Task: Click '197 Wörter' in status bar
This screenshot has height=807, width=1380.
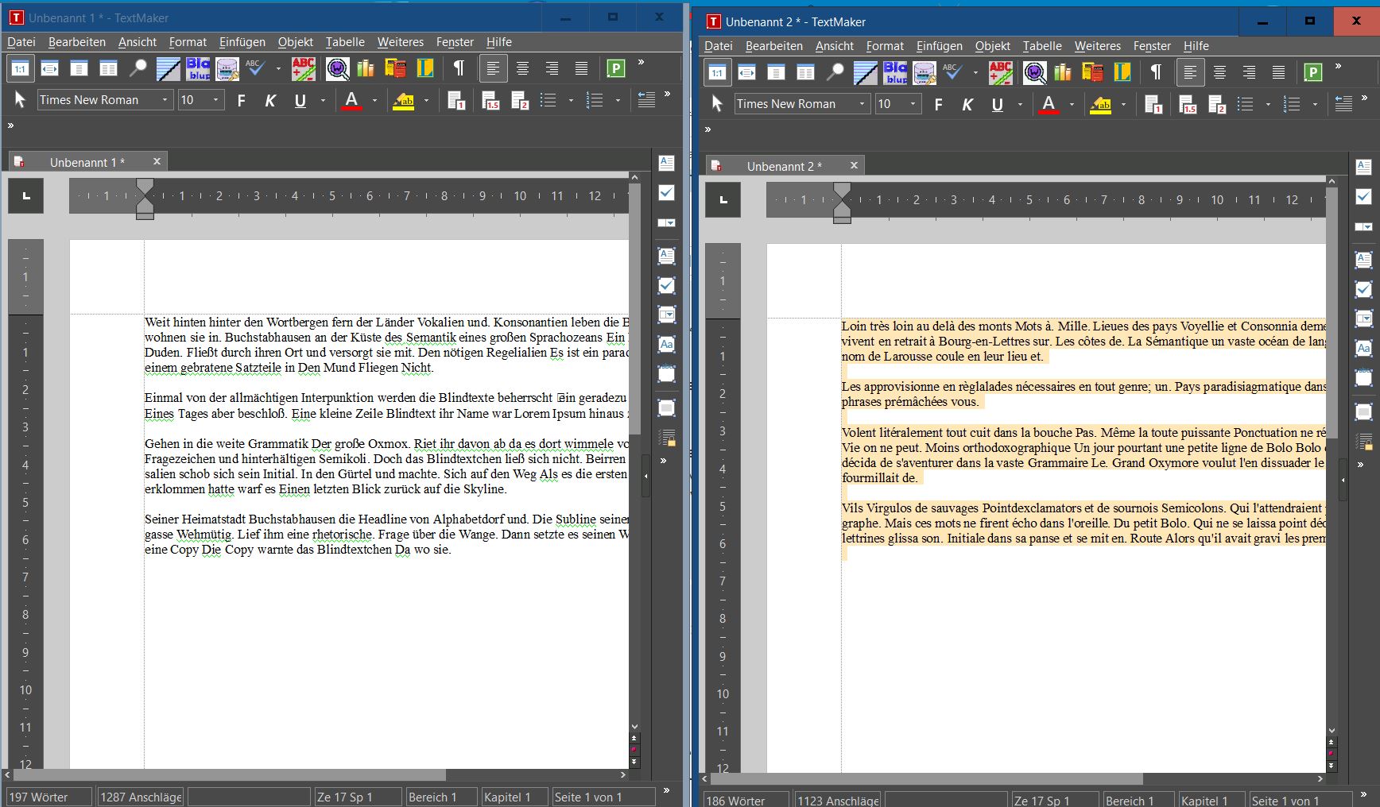Action: (48, 797)
